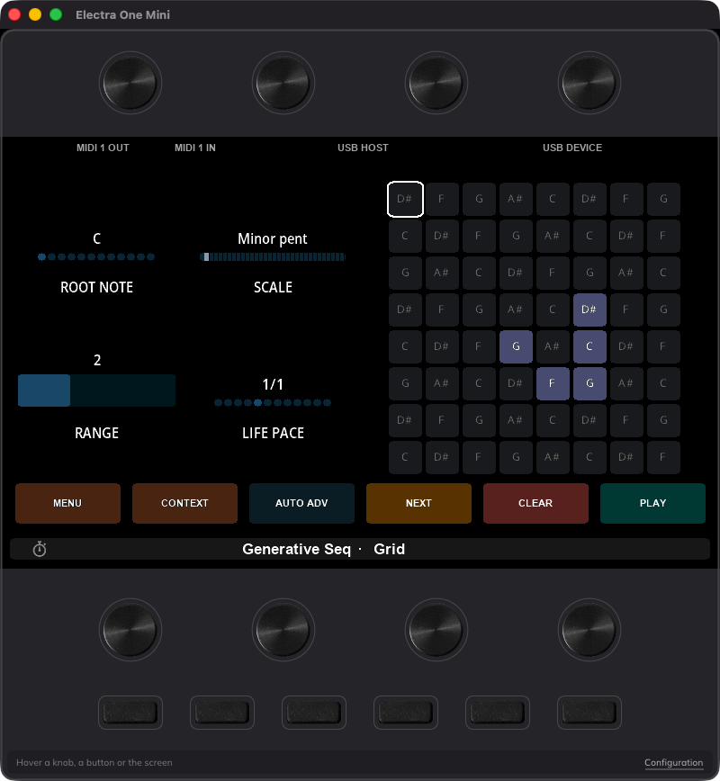Click the root note value 'C'
This screenshot has width=720, height=781.
[96, 238]
